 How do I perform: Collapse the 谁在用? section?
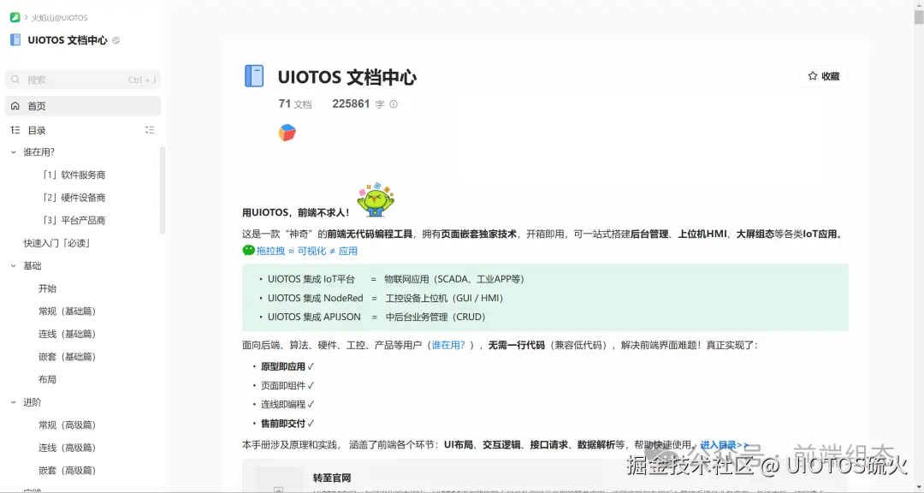(x=15, y=151)
